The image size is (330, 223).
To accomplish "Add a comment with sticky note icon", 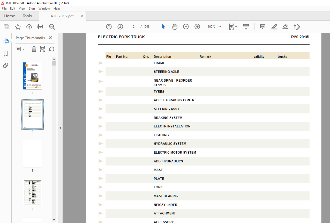I will point(263,27).
